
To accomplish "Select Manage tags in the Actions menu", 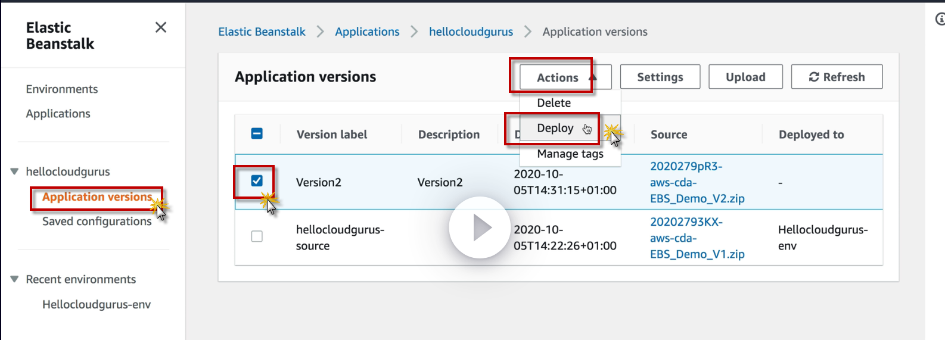I will pos(570,154).
